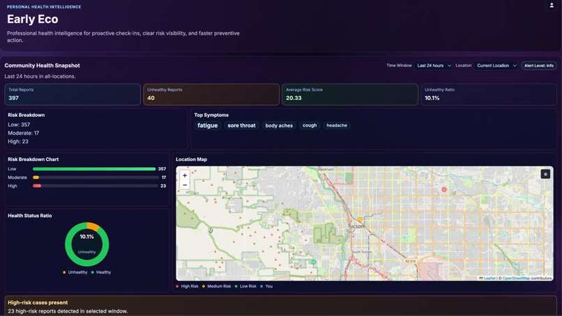The image size is (562, 316).
Task: Select the sore throat symptom tag
Action: (241, 125)
